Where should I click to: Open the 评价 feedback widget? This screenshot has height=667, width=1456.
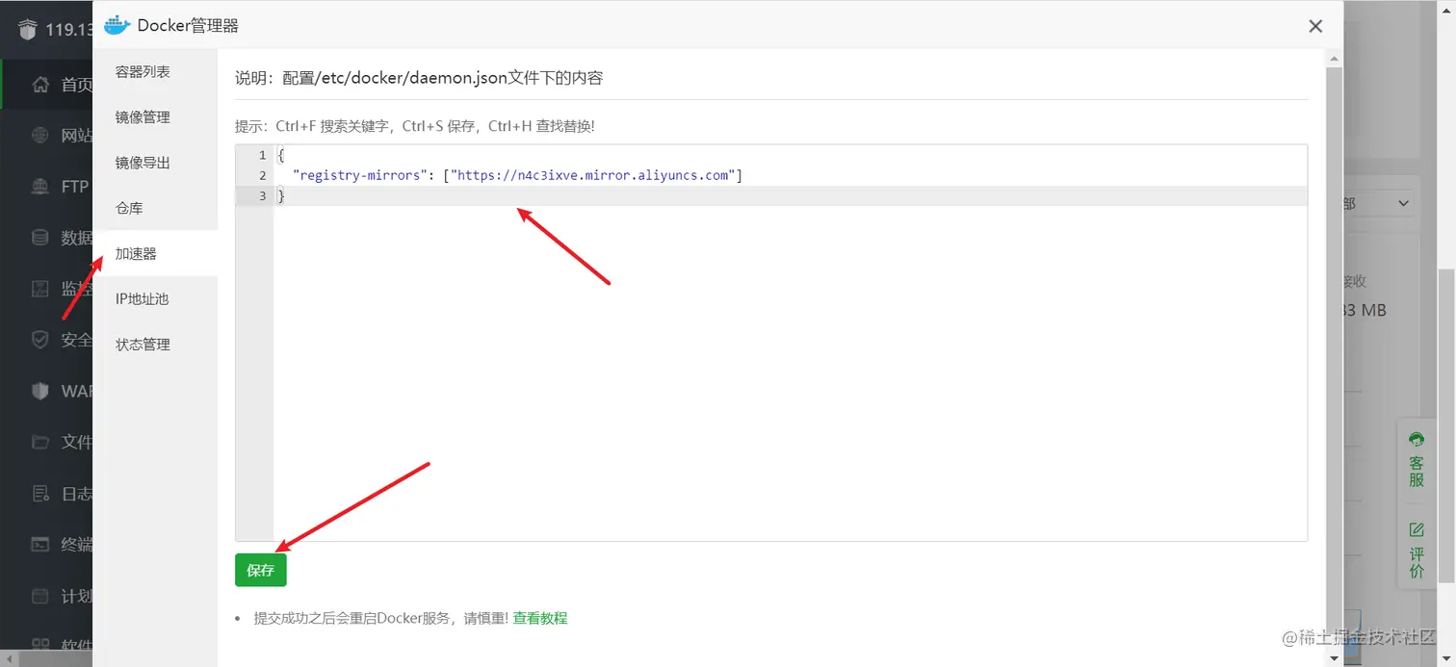(x=1417, y=550)
